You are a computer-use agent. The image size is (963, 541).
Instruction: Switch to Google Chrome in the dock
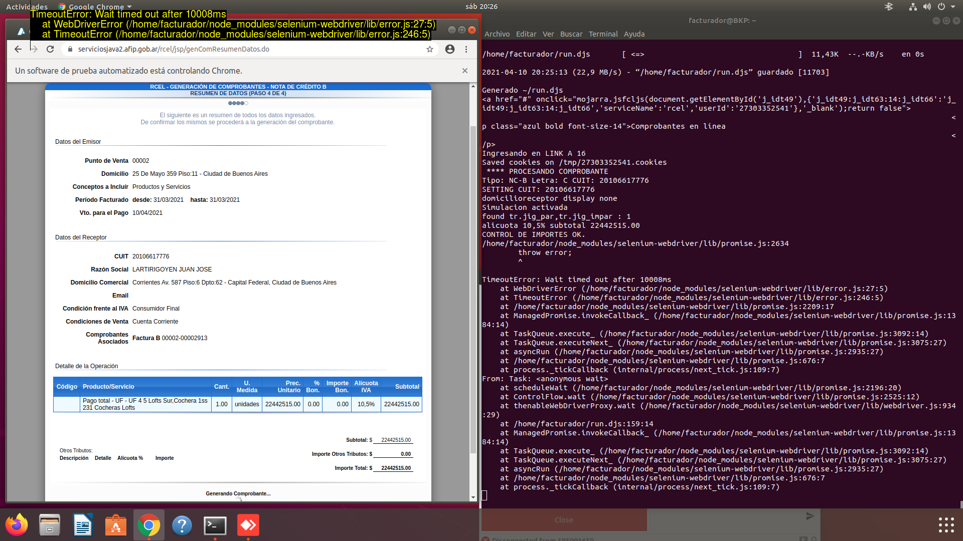149,525
